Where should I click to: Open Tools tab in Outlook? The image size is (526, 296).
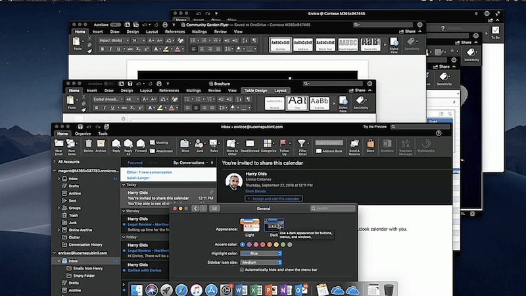(103, 134)
